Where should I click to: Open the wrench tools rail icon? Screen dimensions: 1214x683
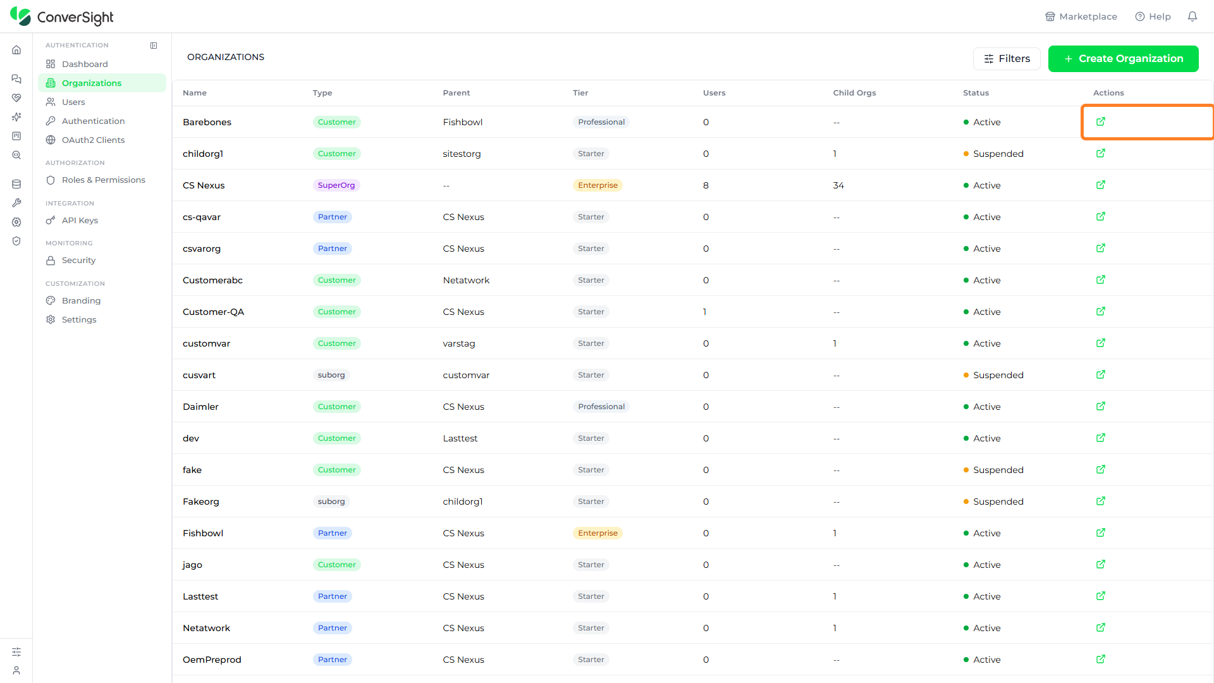(16, 203)
